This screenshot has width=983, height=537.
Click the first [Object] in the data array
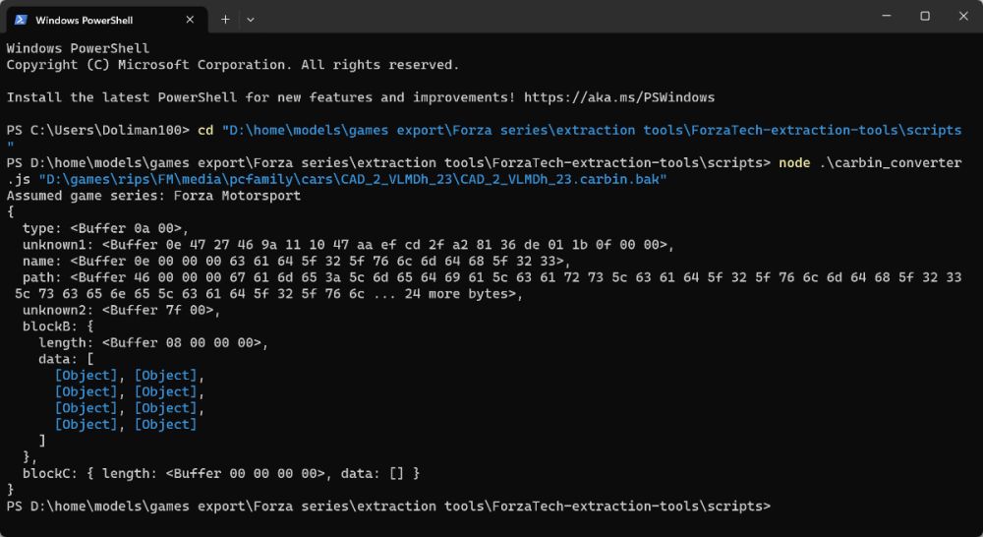pyautogui.click(x=87, y=375)
